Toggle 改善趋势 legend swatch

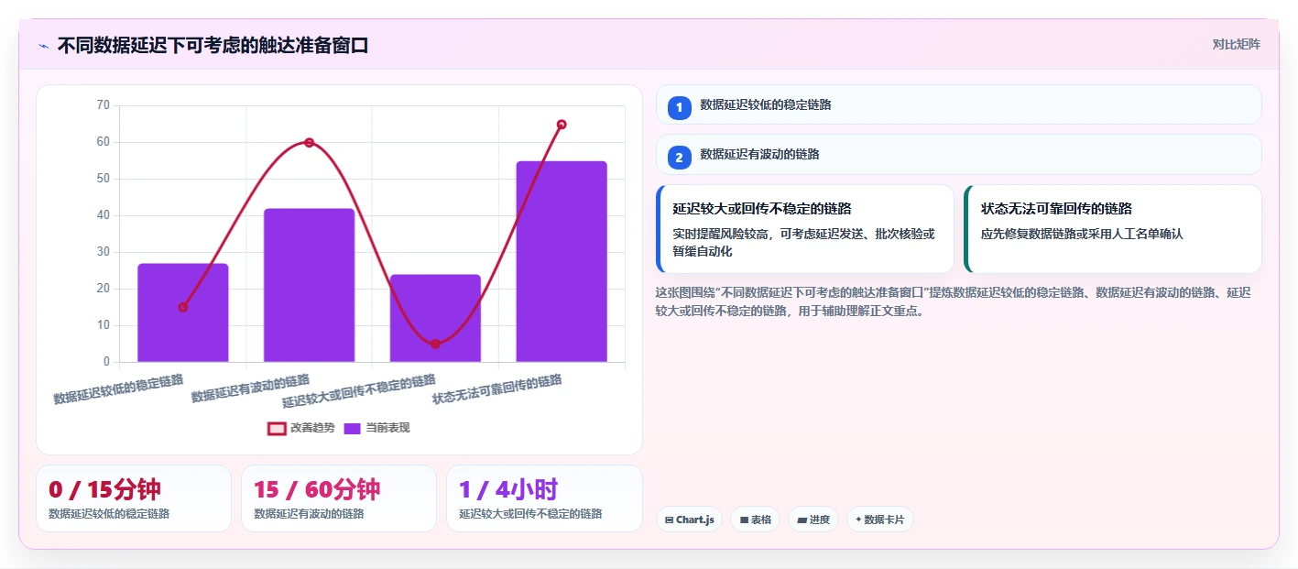pos(277,428)
